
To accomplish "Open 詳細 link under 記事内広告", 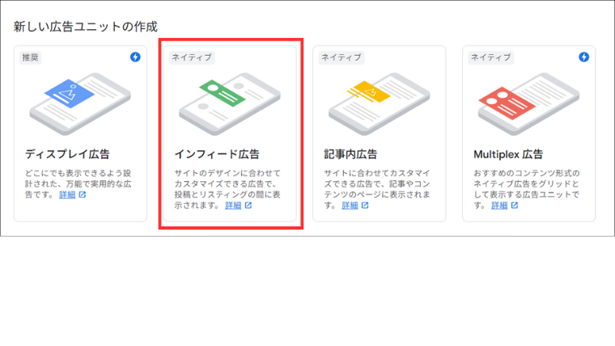I will (x=350, y=205).
